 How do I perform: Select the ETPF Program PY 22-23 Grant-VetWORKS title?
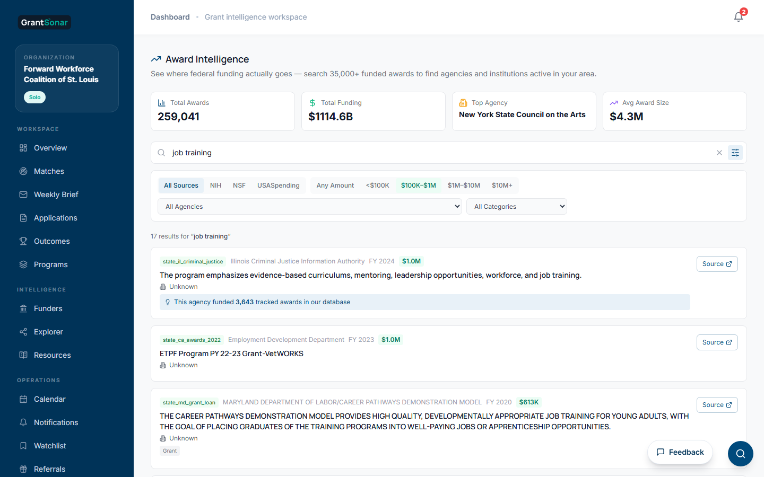click(x=231, y=354)
